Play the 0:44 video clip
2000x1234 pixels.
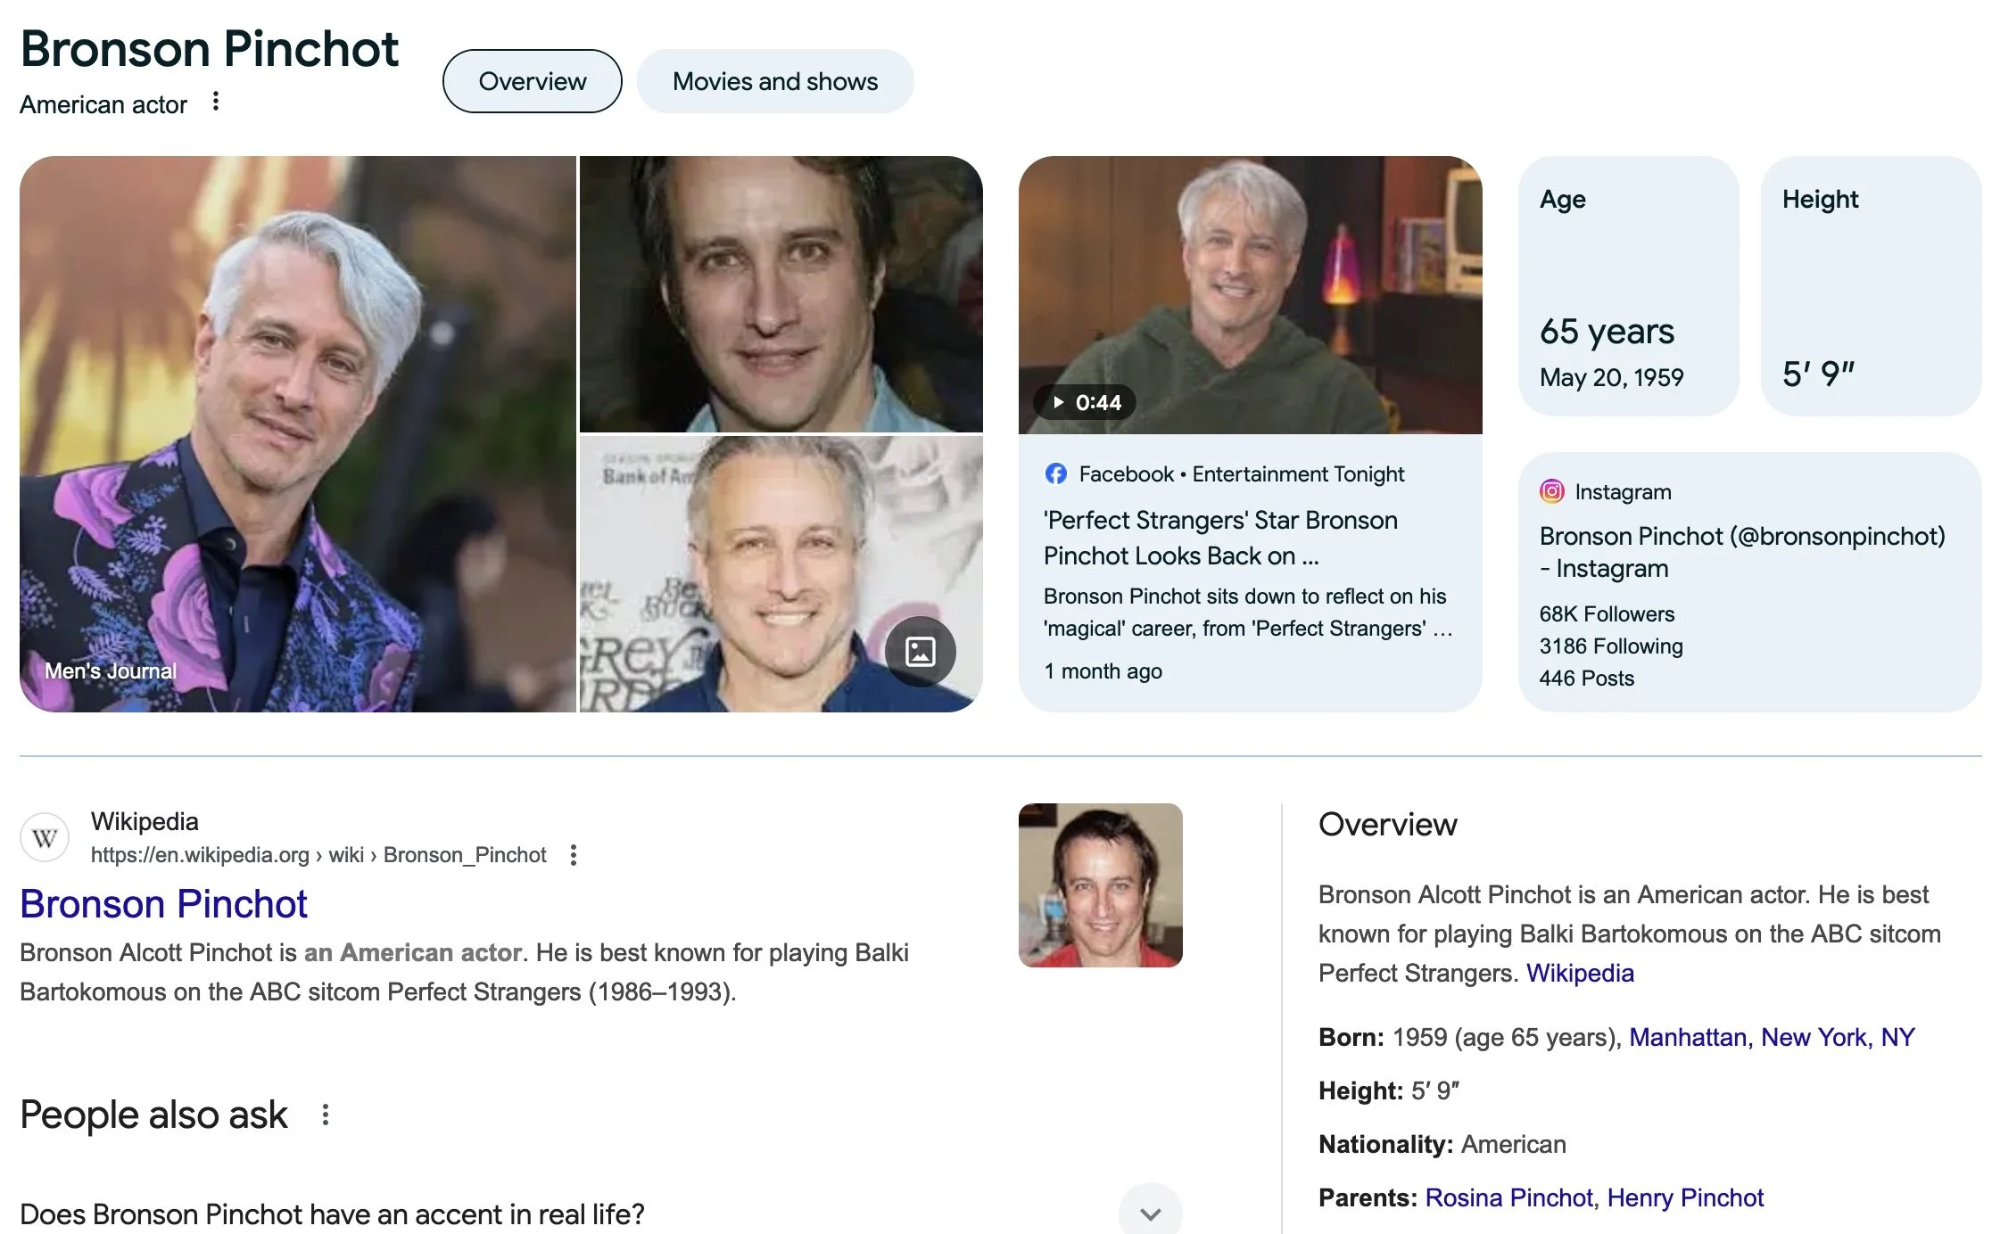(1084, 402)
